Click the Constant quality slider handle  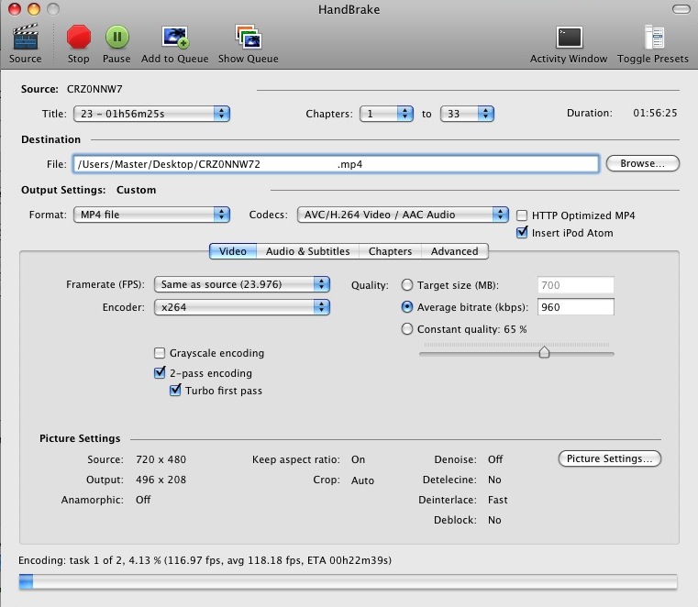click(x=544, y=352)
